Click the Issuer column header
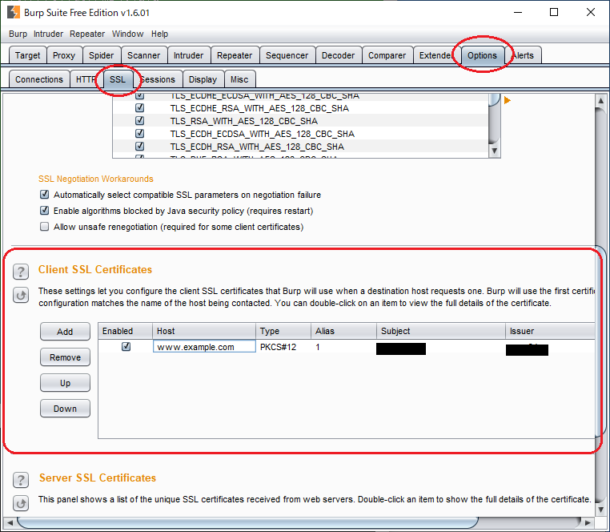This screenshot has width=610, height=532. (x=550, y=331)
